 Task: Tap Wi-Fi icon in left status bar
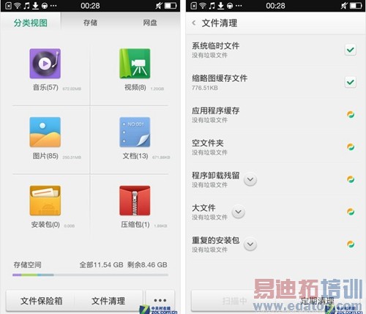point(18,6)
